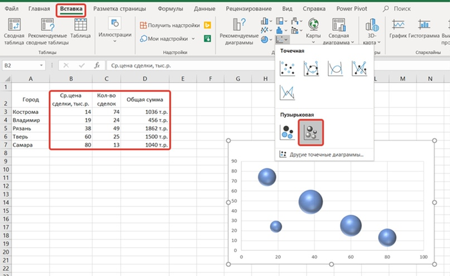Pick scatter with smooth lines and markers
Viewport: 450px width, 276px height.
[312, 68]
